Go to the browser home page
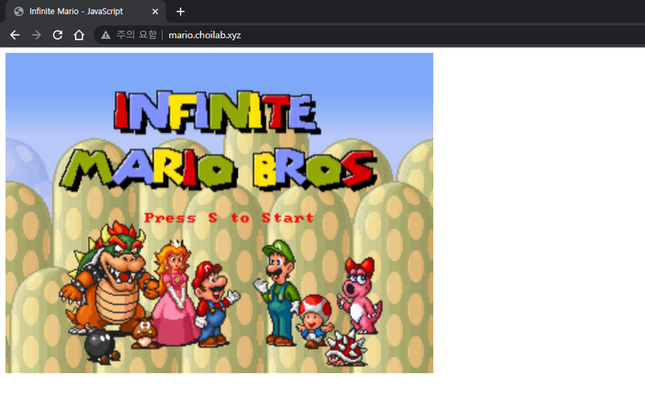 coord(79,35)
